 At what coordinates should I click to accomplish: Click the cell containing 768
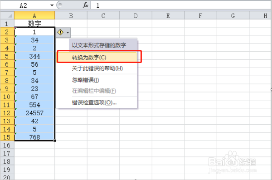coord(34,137)
